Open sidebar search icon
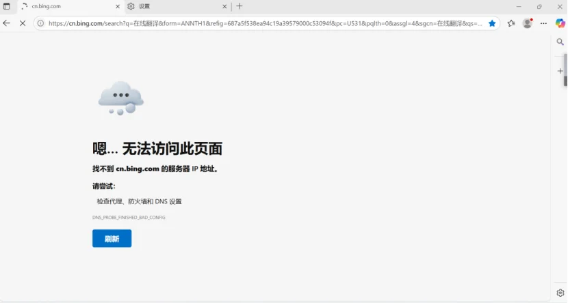This screenshot has height=303, width=568. (560, 42)
